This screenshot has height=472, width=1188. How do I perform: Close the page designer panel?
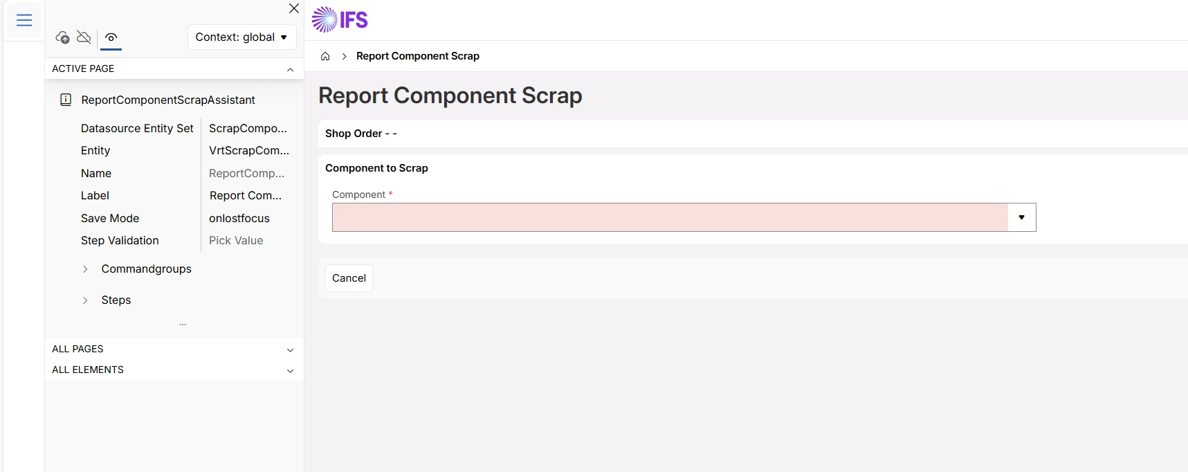pyautogui.click(x=294, y=8)
